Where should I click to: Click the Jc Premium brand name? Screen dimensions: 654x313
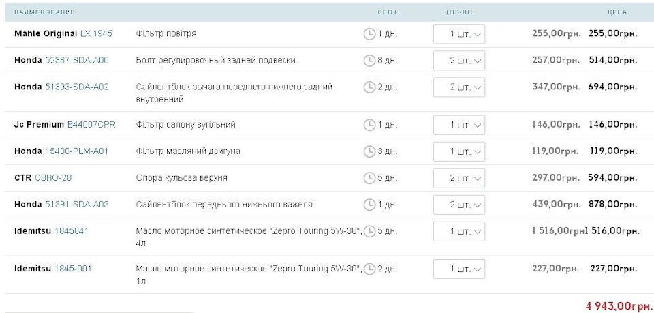coord(40,124)
